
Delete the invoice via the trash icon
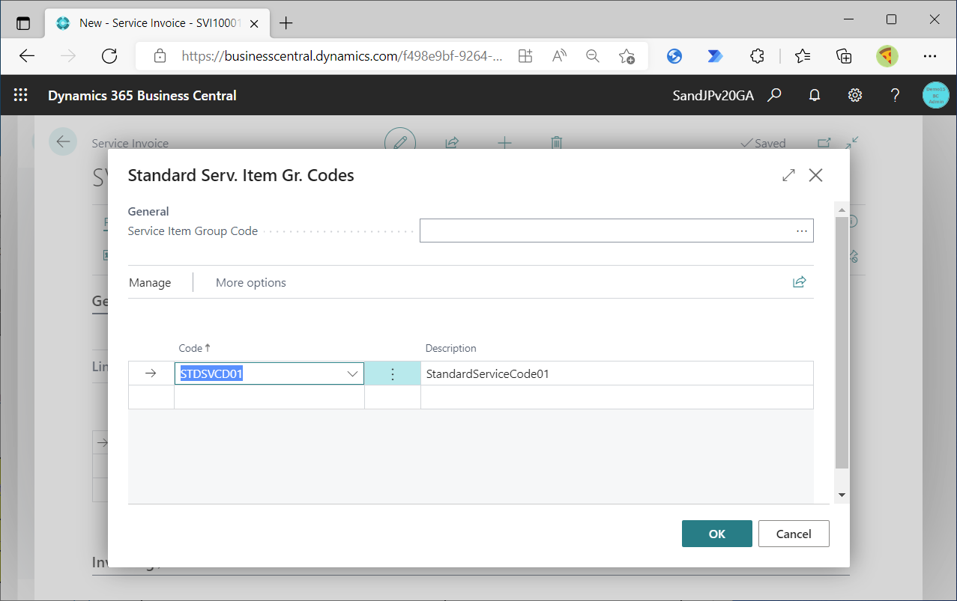556,142
